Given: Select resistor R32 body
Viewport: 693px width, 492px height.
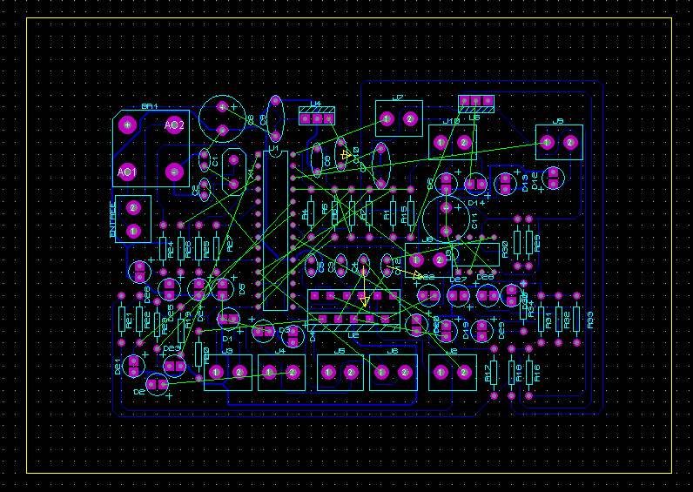Looking at the screenshot, I should (559, 320).
